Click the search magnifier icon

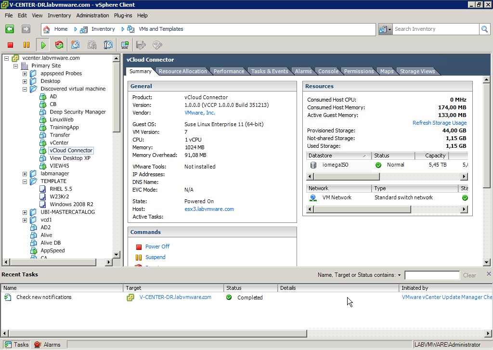point(484,29)
